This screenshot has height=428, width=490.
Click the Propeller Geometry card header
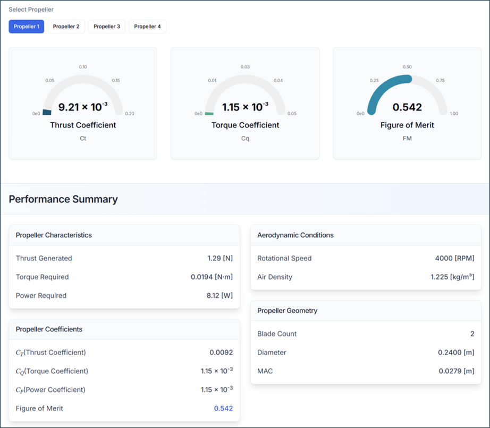tap(287, 311)
